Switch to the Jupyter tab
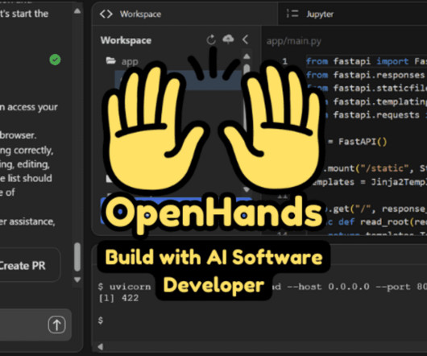427x356 pixels. [320, 14]
